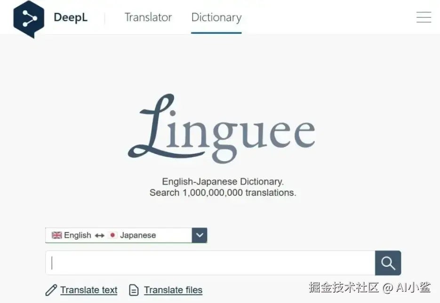Select the English language option

[x=78, y=235]
